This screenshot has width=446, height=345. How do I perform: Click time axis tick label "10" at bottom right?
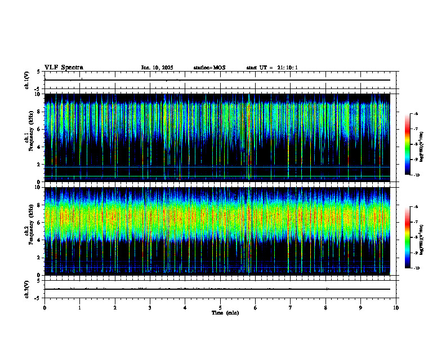click(x=396, y=308)
